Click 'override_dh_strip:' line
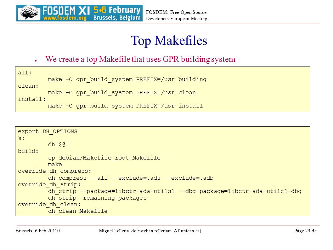The width and height of the screenshot is (333, 250). pos(49,185)
